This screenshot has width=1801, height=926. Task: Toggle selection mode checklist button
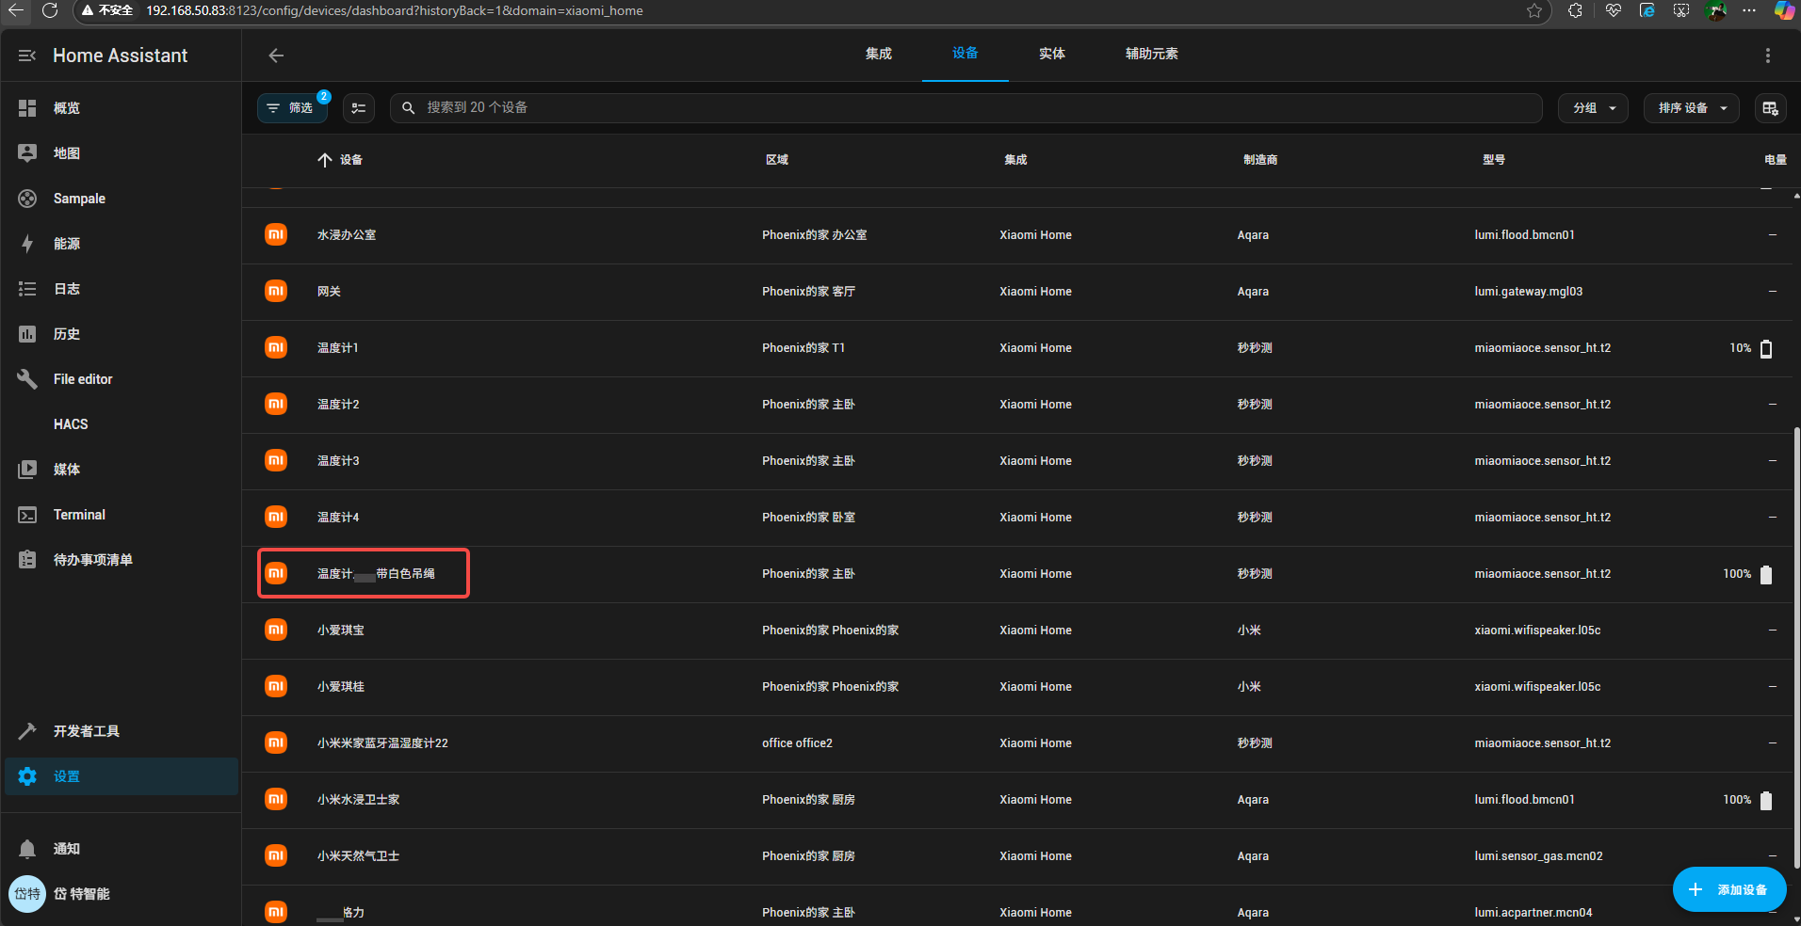pyautogui.click(x=359, y=108)
